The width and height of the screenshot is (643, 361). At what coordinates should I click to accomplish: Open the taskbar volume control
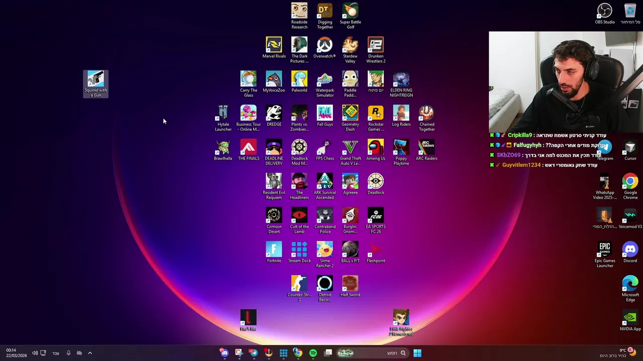coord(35,353)
